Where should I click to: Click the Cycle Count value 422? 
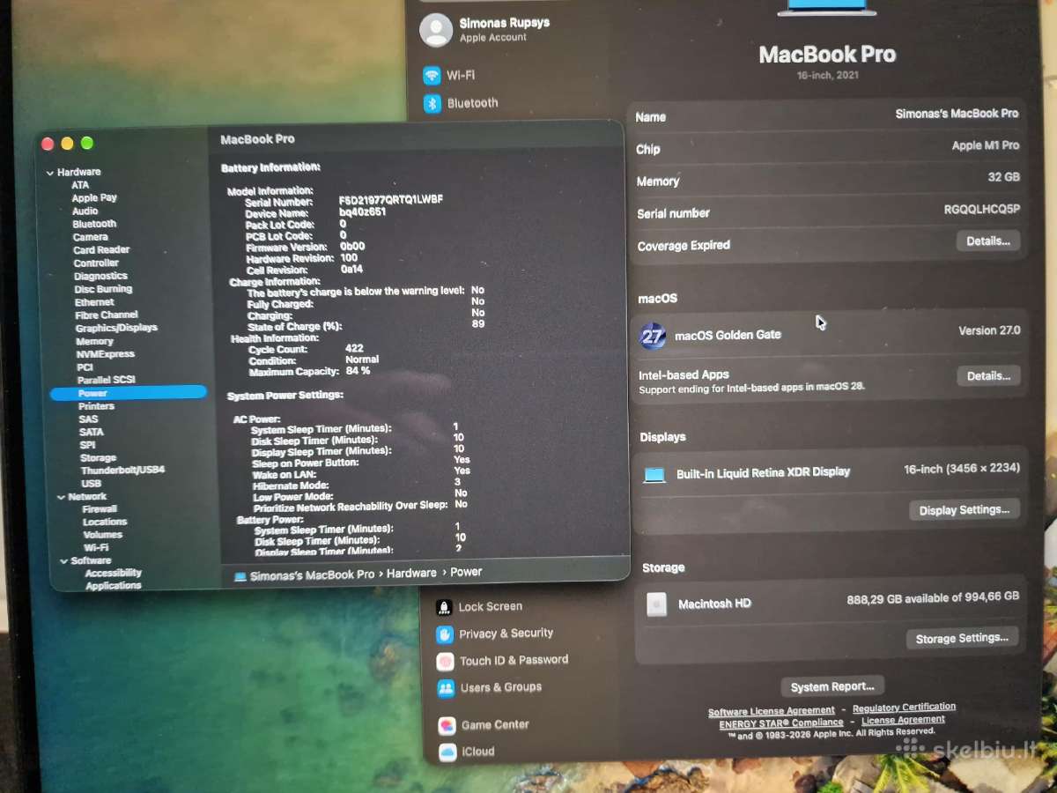click(x=354, y=349)
